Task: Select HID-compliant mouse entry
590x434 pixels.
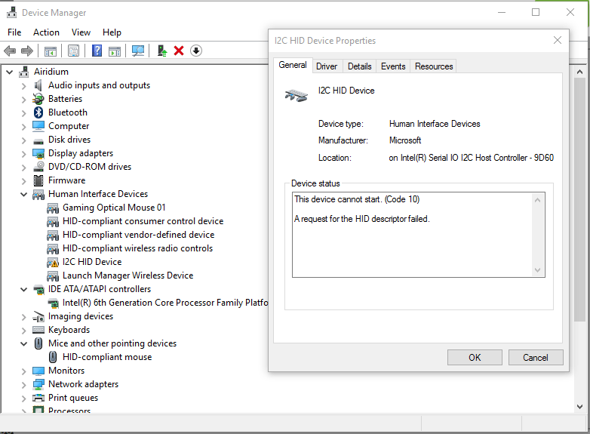Action: tap(107, 357)
